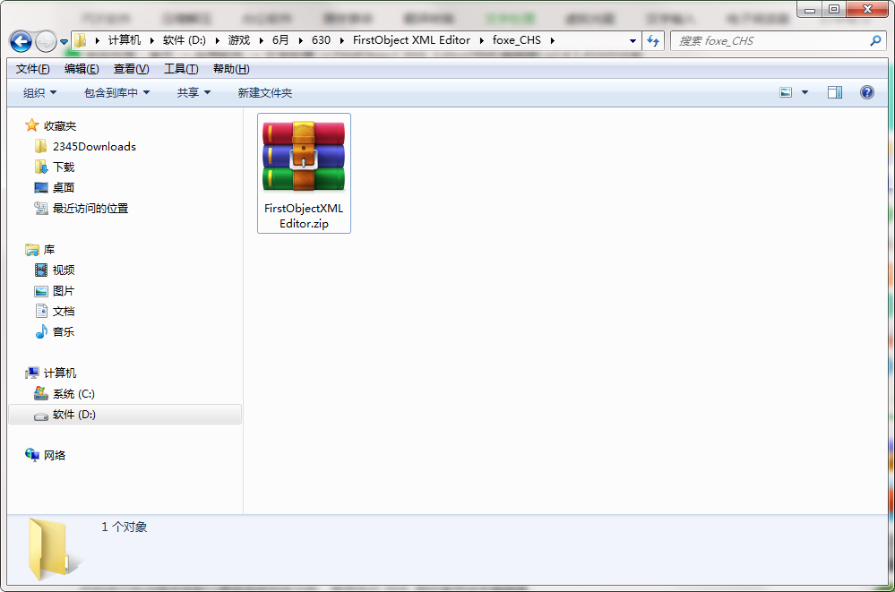Click the back navigation arrow

coord(20,40)
